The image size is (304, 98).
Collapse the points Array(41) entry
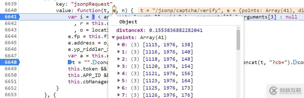click(x=113, y=38)
